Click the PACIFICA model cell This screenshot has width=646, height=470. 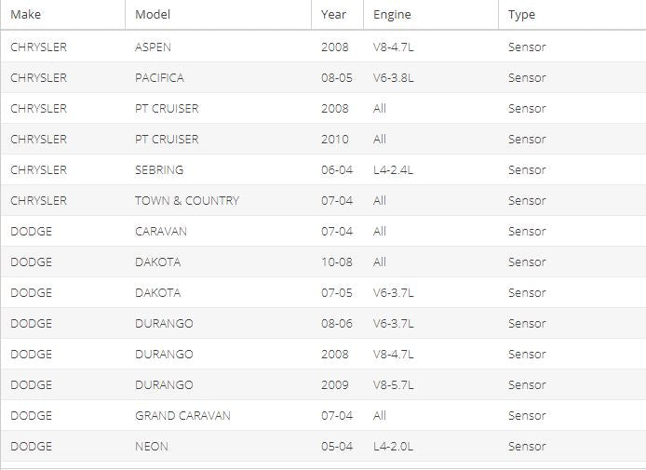219,77
